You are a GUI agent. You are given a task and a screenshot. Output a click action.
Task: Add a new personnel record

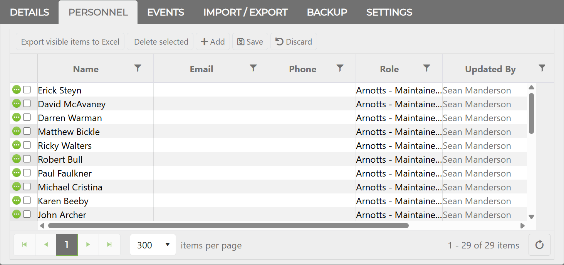tap(213, 42)
